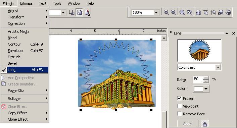Viewport: 237px width, 128px height.
Task: Enable the Viewpoint checkbox
Action: click(x=179, y=106)
